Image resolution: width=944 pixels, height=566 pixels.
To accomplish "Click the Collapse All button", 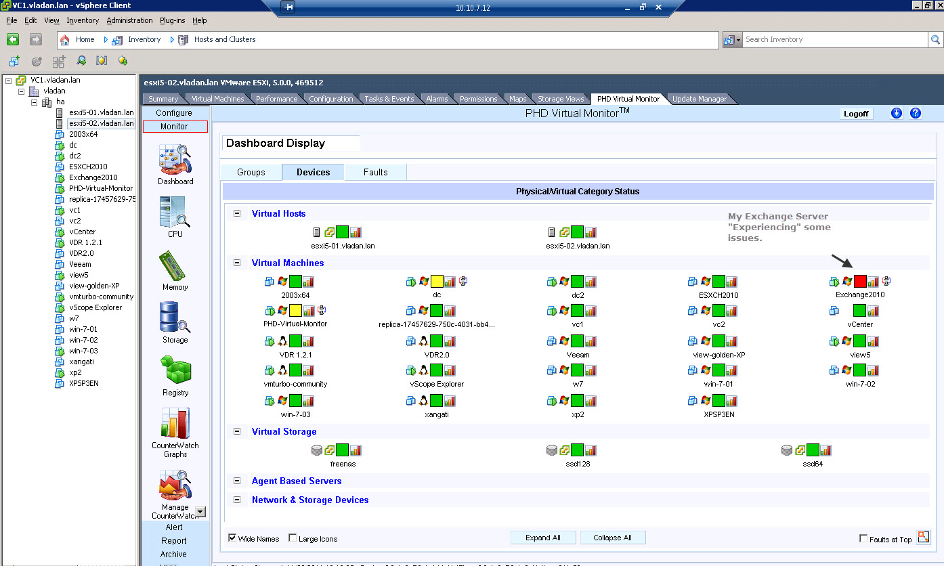I will pos(613,538).
